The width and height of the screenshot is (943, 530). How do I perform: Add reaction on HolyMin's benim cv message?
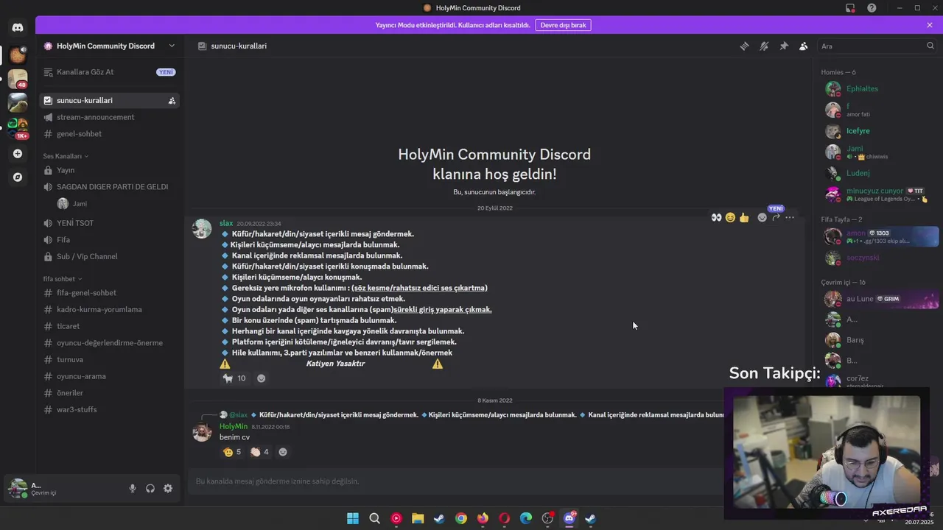point(283,452)
